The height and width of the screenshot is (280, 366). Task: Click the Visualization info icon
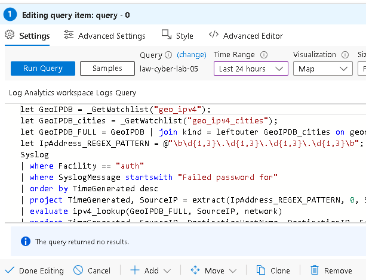345,55
